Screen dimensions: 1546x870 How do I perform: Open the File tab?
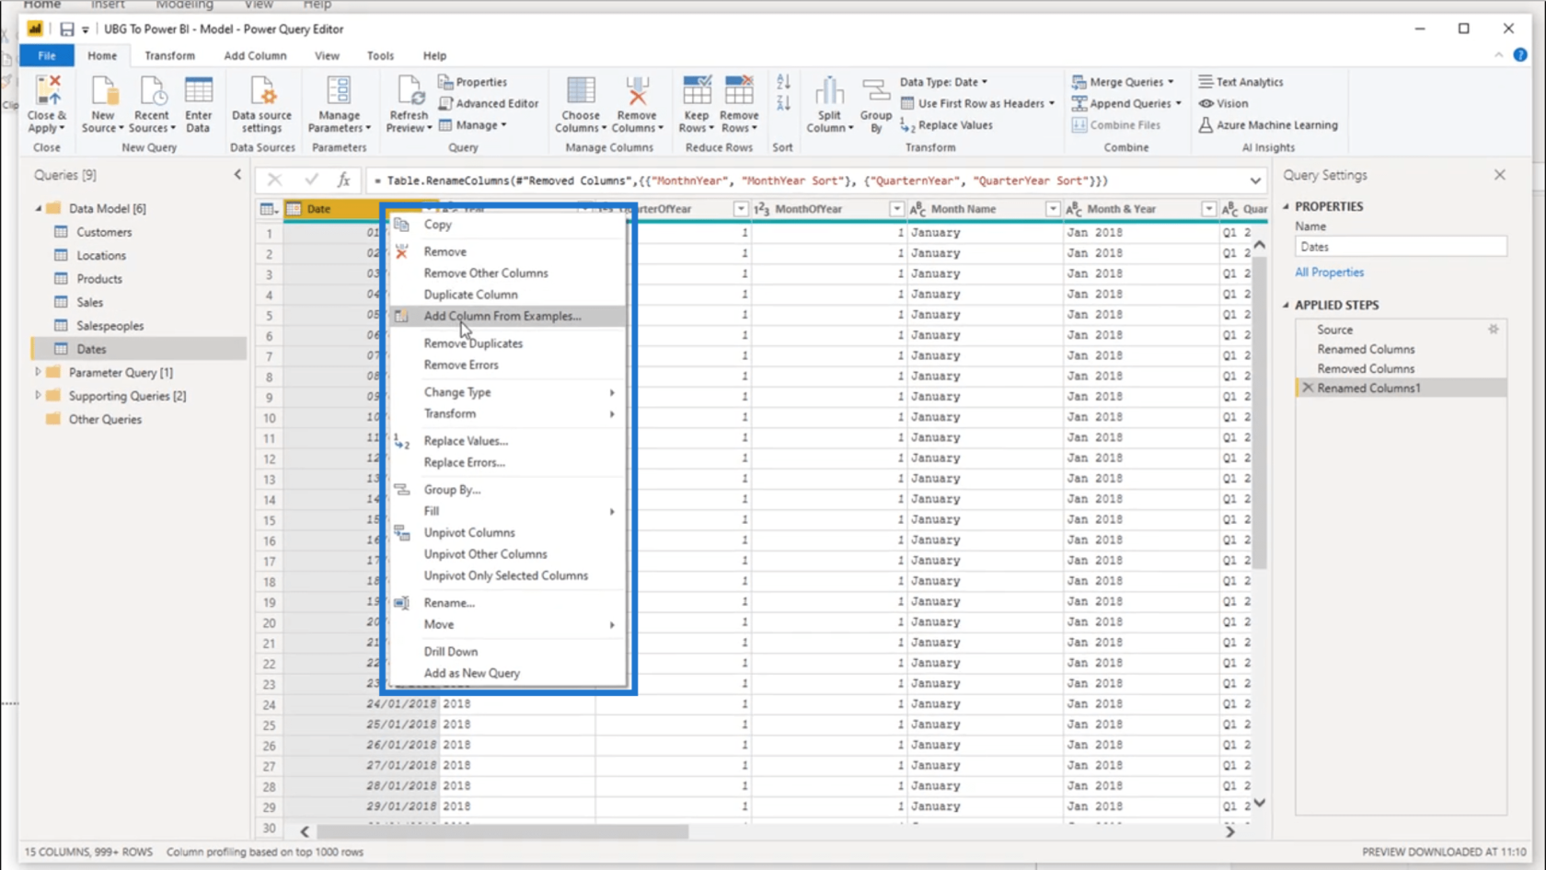[47, 55]
